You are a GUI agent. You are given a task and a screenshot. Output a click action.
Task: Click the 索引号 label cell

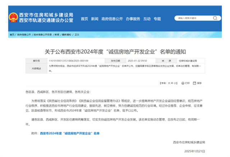tap(36, 61)
